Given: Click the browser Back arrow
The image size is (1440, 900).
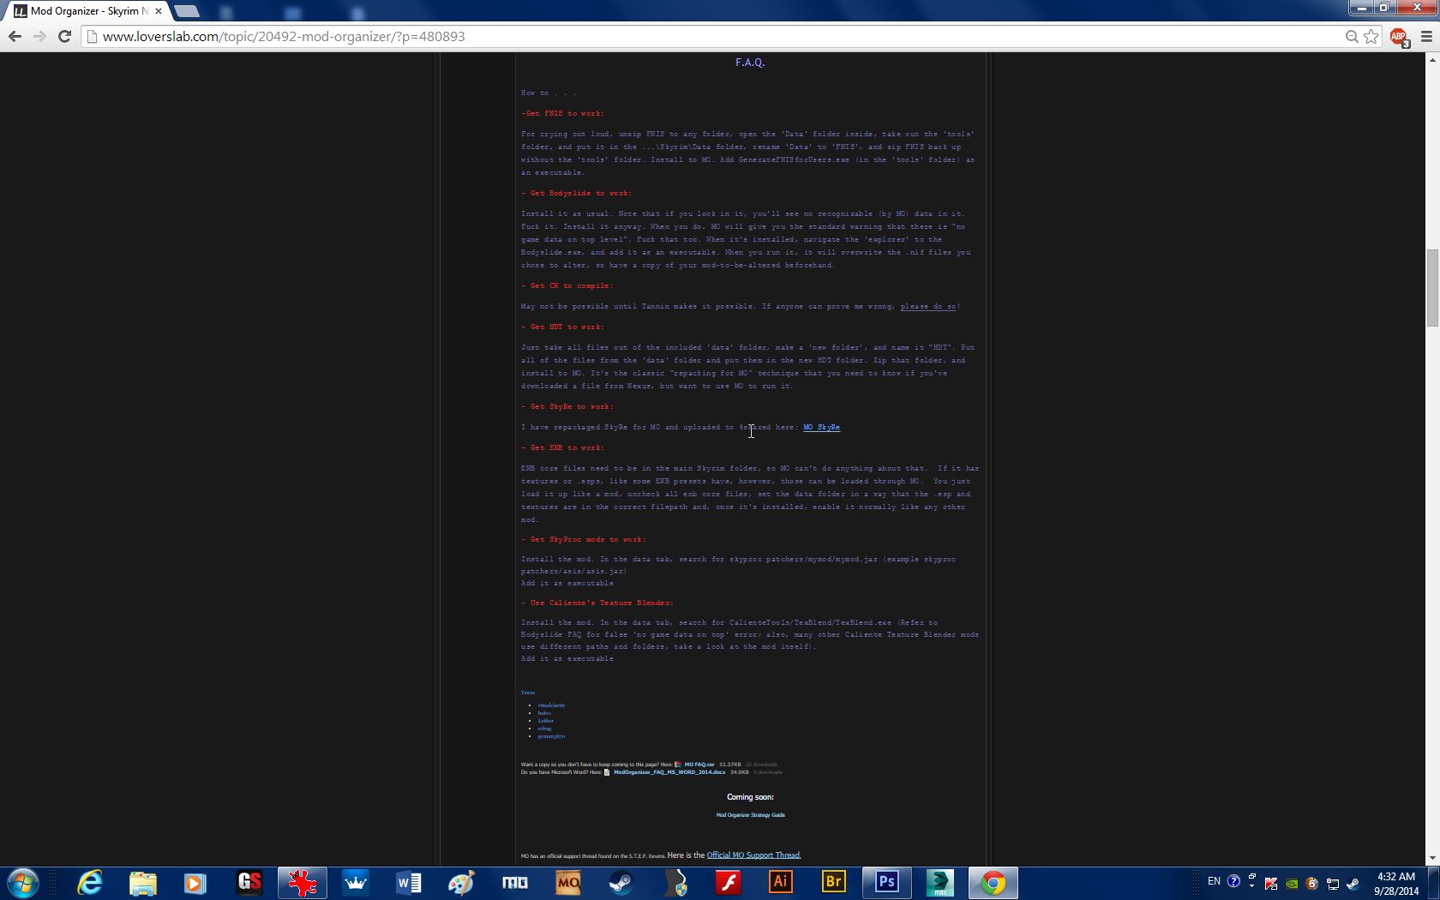Looking at the screenshot, I should click(15, 36).
